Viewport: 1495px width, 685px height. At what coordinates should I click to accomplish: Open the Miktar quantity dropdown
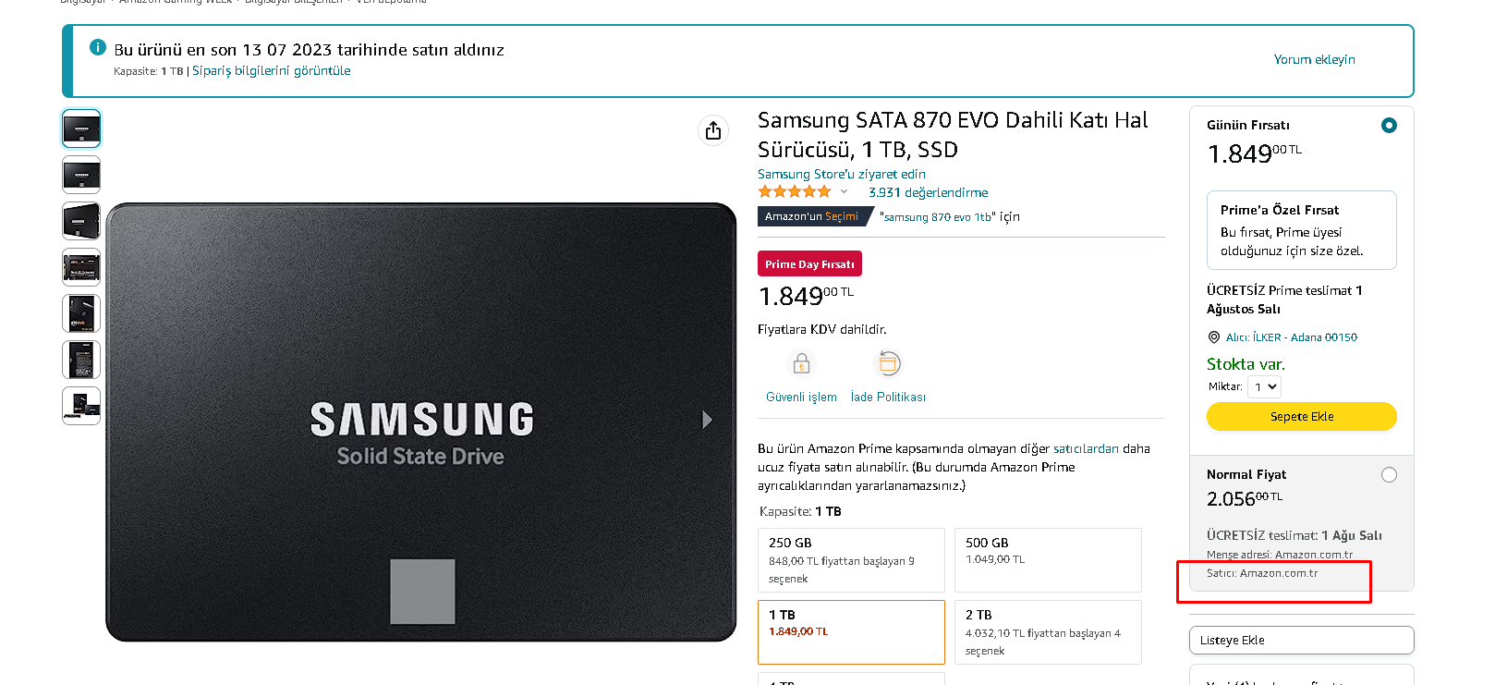coord(1264,386)
